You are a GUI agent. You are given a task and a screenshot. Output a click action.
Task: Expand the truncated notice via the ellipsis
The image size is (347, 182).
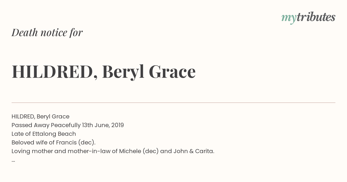[13, 161]
